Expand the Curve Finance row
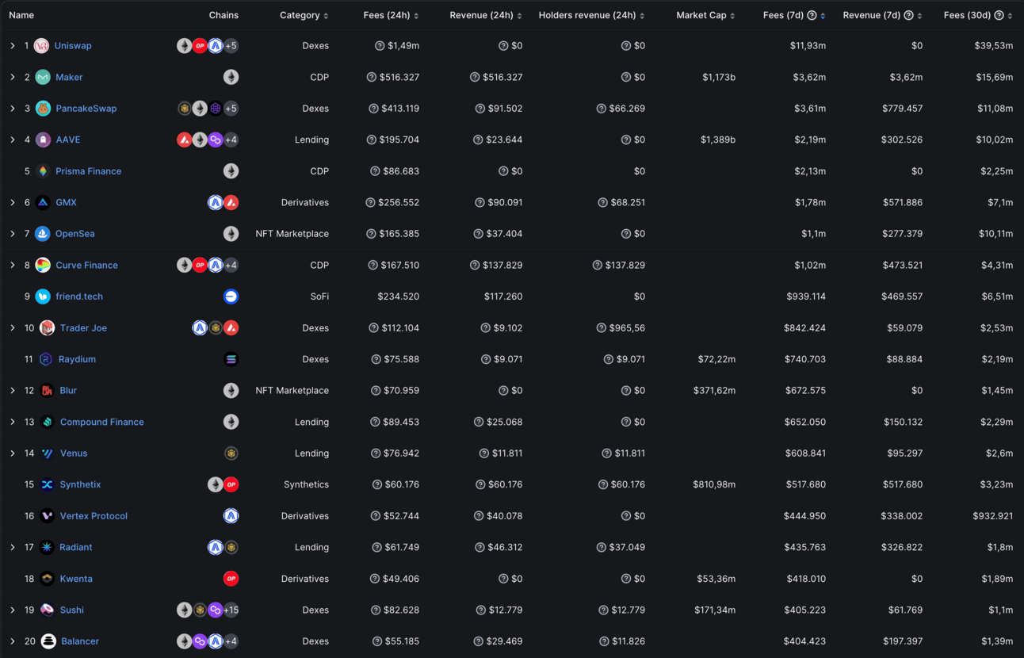Image resolution: width=1024 pixels, height=658 pixels. point(13,266)
